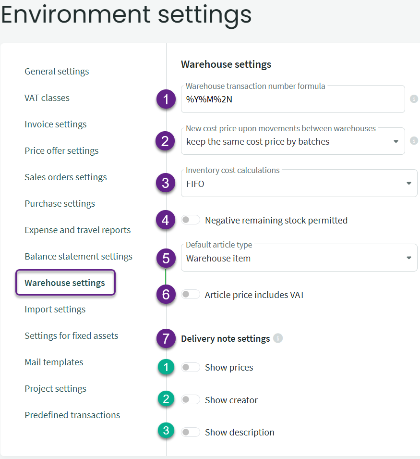The width and height of the screenshot is (420, 459).
Task: Click green number 3 badge by Show description
Action: click(166, 431)
